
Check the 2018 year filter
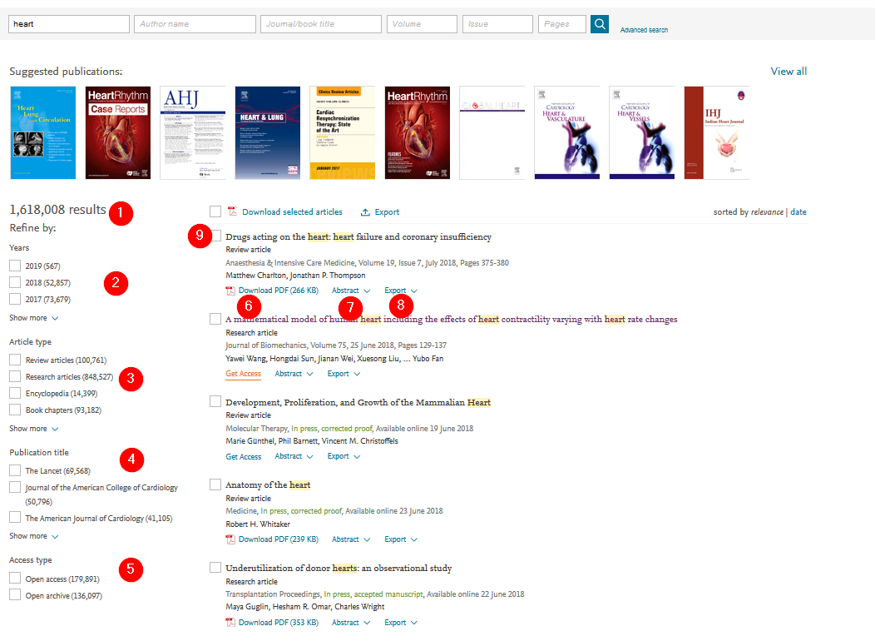pos(15,282)
